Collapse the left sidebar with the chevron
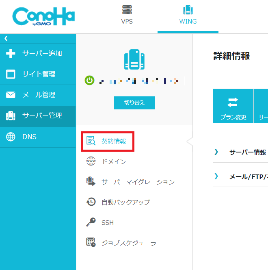Viewport: 268px width, 270px height. pyautogui.click(x=6, y=38)
